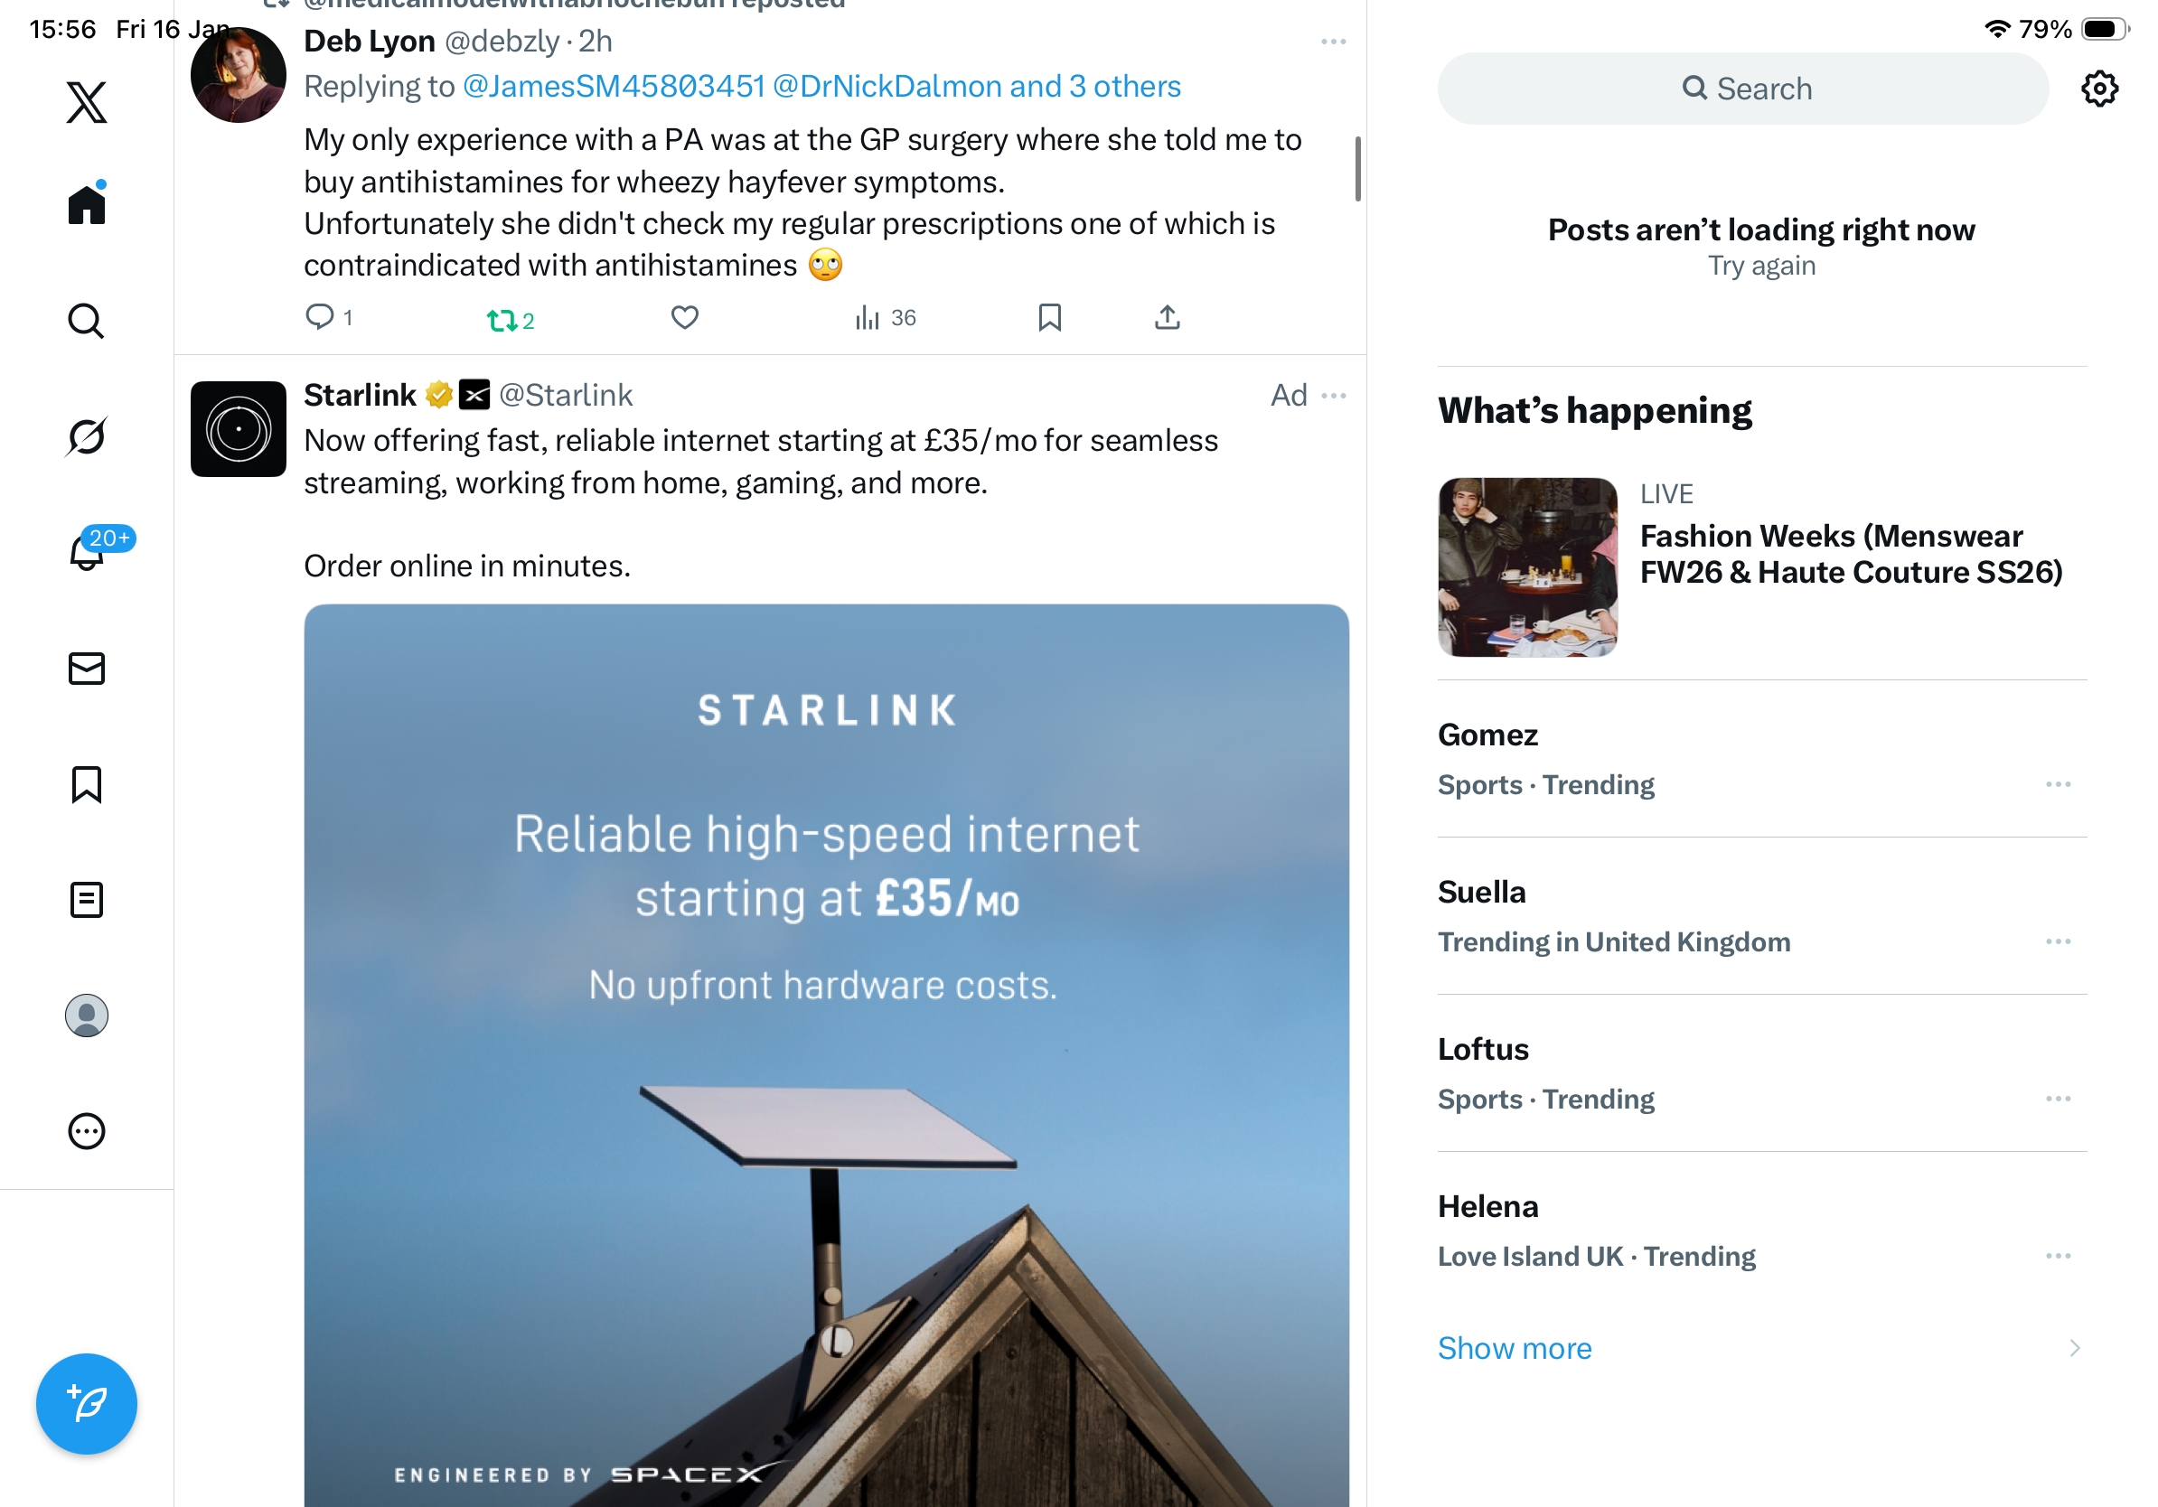The height and width of the screenshot is (1507, 2158).
Task: Toggle repost on Deb Lyon's post
Action: click(511, 321)
